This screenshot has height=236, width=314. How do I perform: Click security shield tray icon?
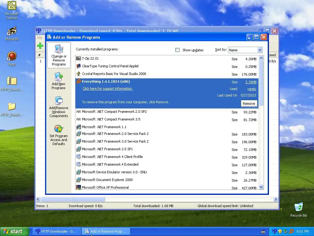280,231
